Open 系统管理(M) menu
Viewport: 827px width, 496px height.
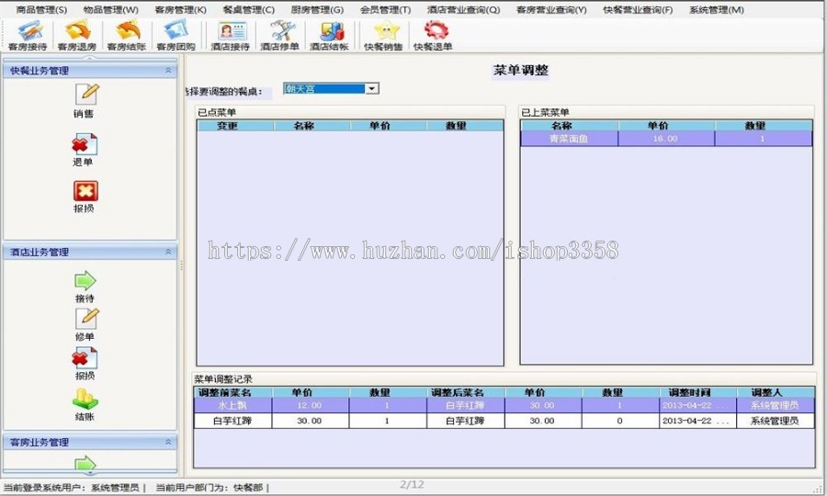point(717,9)
